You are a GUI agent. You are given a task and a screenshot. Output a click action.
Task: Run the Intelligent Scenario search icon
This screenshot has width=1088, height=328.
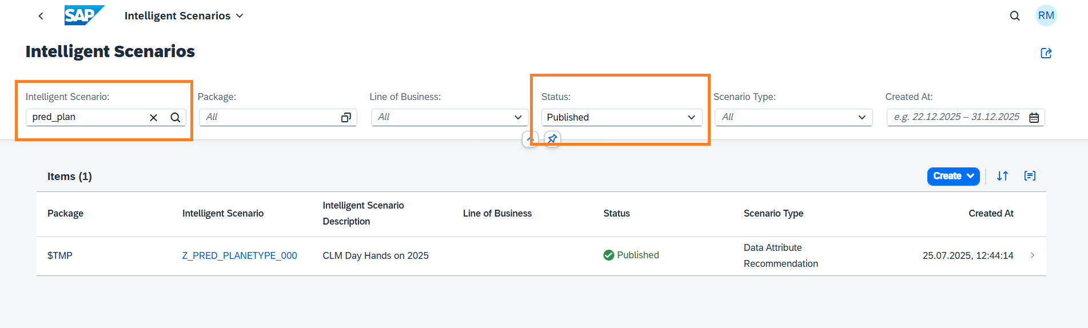[x=176, y=118]
